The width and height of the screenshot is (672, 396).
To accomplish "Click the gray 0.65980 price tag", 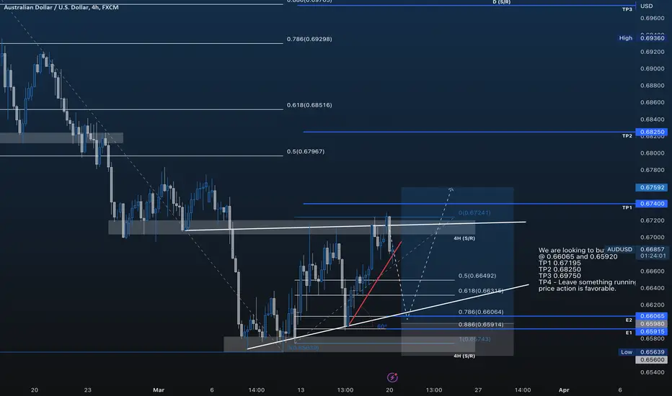I will (651, 324).
